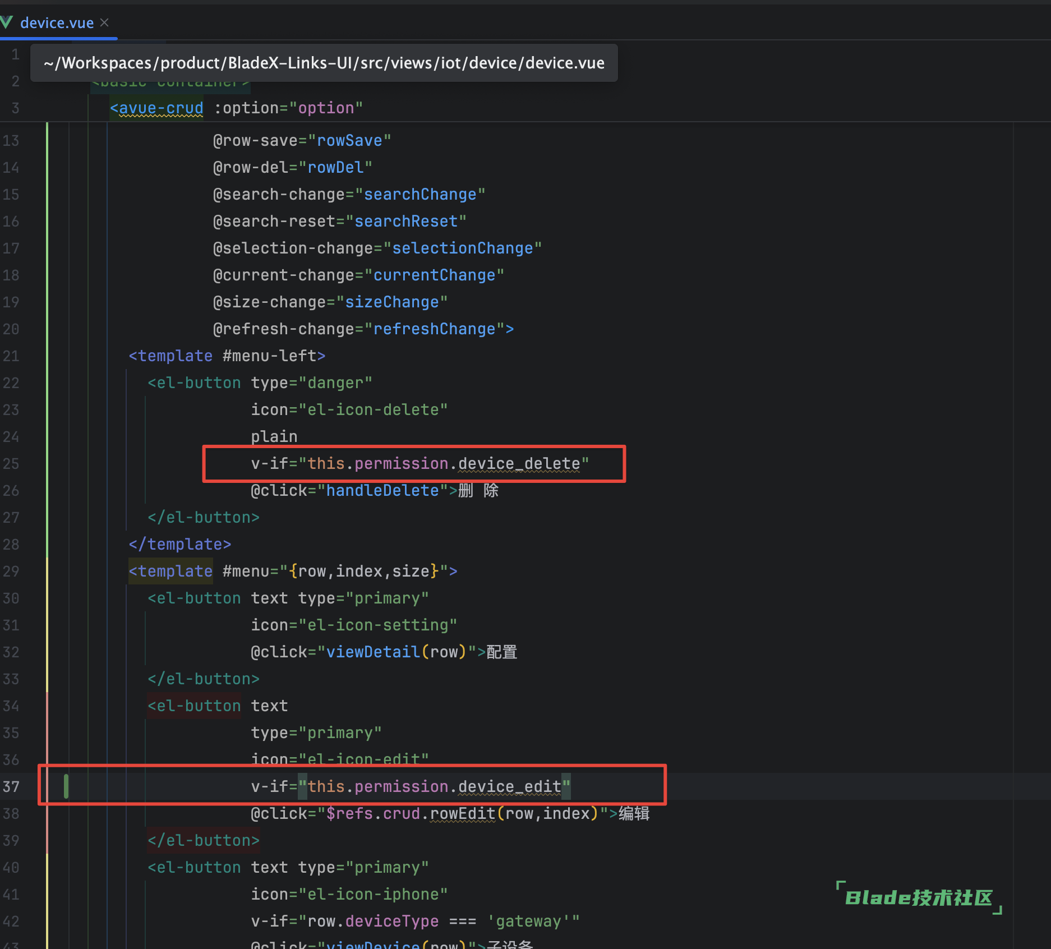This screenshot has height=949, width=1051.
Task: Click the rowSave handler on line 13
Action: pos(349,141)
